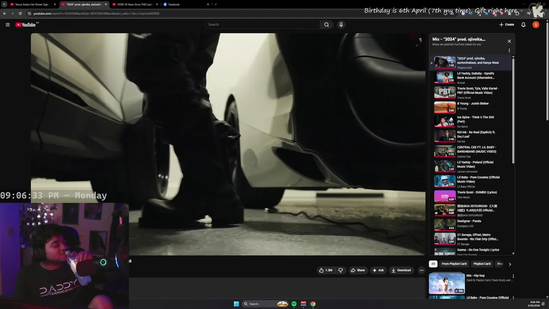The image size is (549, 309).
Task: Switch to the Facebook tab
Action: (185, 4)
